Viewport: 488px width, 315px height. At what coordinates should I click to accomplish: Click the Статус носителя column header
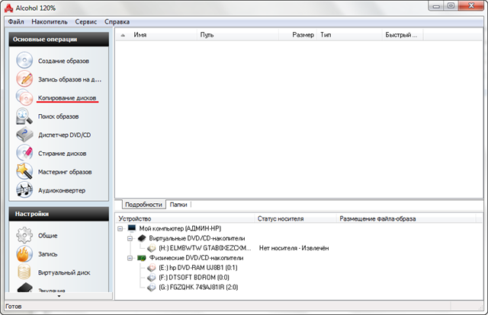[x=296, y=218]
